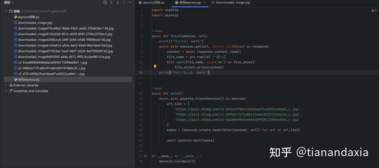Click the pic3.zhimg.com v2-369b3c71 URL string
379x168 pixels.
[237, 114]
